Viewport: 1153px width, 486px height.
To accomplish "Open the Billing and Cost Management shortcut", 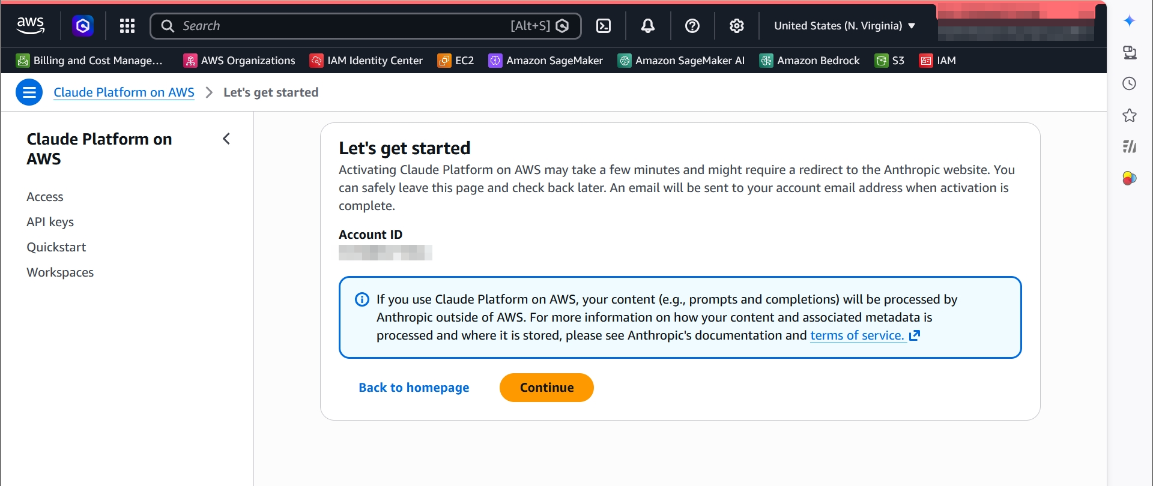I will [89, 61].
